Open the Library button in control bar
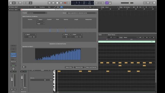This screenshot has width=165, height=93. (x=11, y=3)
